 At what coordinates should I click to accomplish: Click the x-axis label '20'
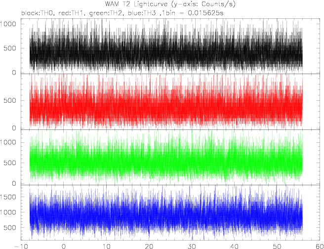(149, 247)
